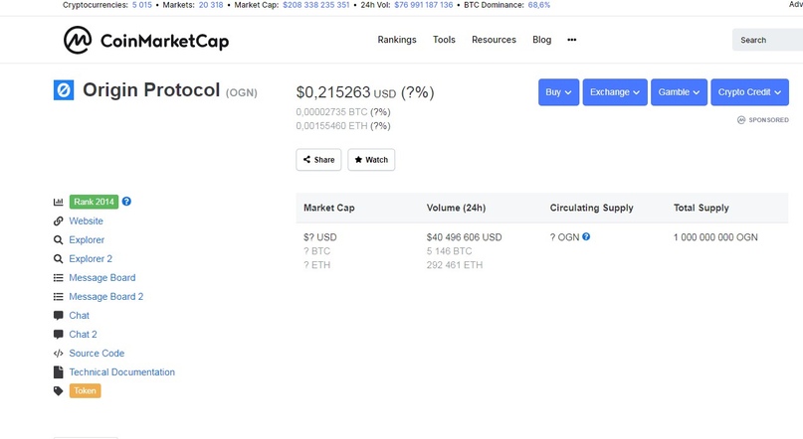Click the Volume (24h) column header
The width and height of the screenshot is (803, 439).
tap(457, 208)
